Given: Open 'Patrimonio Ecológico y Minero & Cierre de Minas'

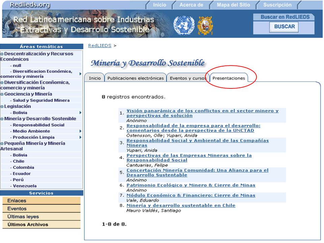Looking at the screenshot, I should (x=191, y=185).
